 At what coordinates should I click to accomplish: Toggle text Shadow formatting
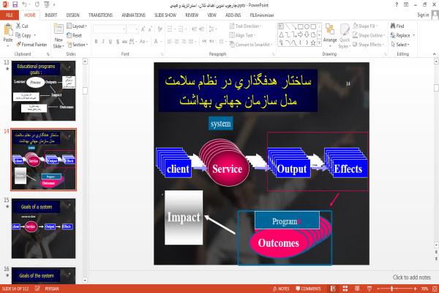[x=118, y=42]
